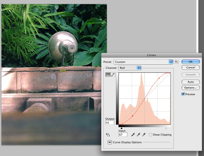Open the Options... dialog

click(x=191, y=88)
